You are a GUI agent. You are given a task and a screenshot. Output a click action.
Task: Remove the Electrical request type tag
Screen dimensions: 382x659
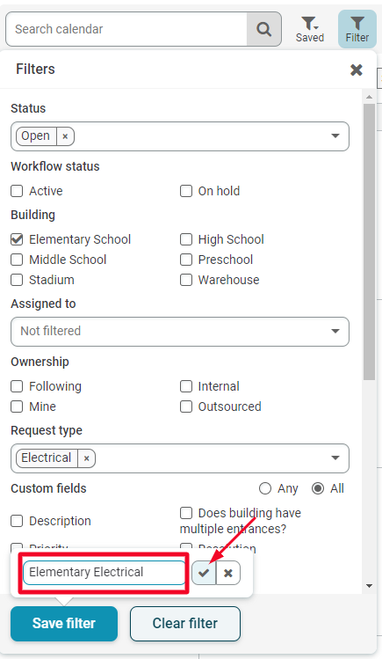[86, 458]
